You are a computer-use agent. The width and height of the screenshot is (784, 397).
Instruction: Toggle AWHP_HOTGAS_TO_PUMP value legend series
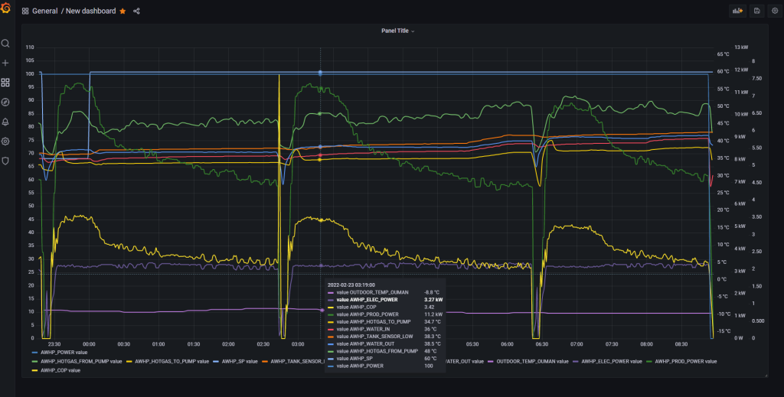tap(171, 362)
